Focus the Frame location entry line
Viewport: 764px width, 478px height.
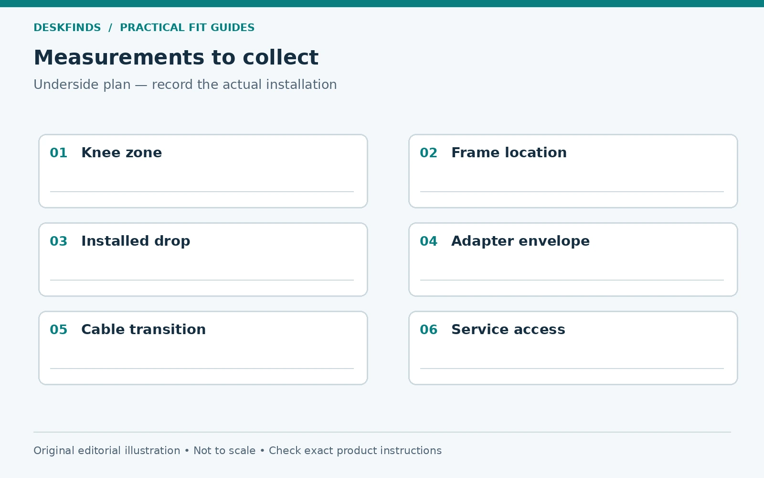572,192
